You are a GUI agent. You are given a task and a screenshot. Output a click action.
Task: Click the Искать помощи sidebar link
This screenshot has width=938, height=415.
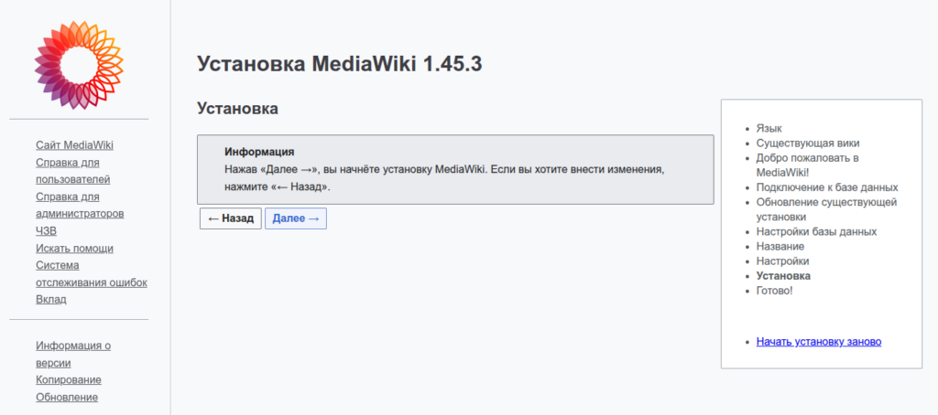[74, 249]
